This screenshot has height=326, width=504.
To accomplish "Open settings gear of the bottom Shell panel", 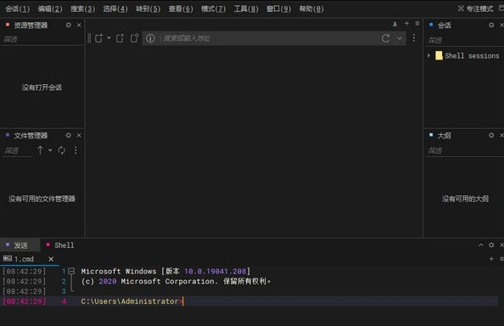I will point(491,245).
